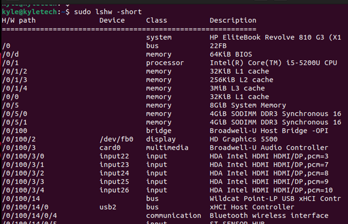Screen dimensions: 348x224
Task: Click the input26 device entry
Action: (114, 190)
